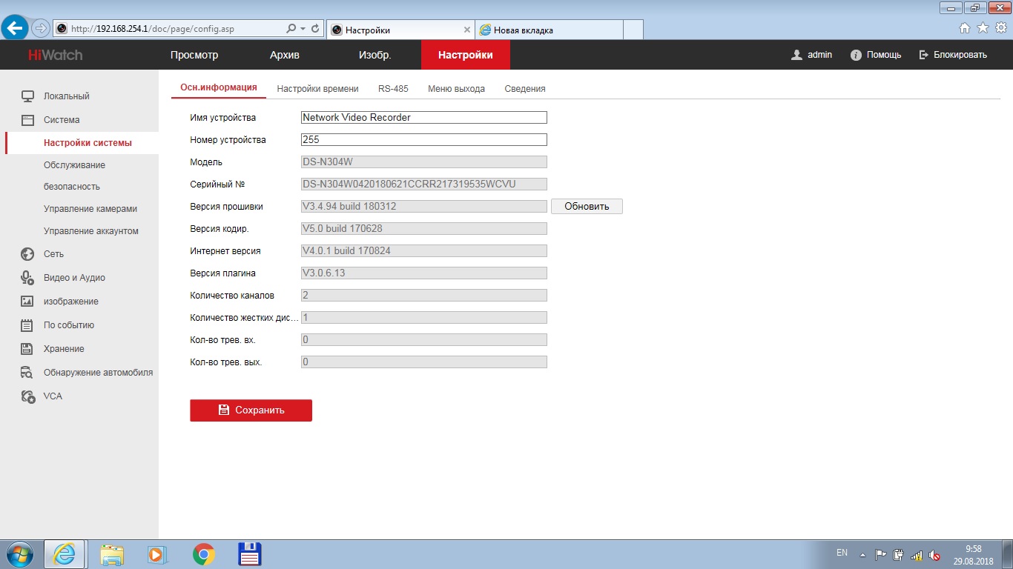Image resolution: width=1013 pixels, height=569 pixels.
Task: Open the floppy-disk app on taskbar
Action: point(250,554)
